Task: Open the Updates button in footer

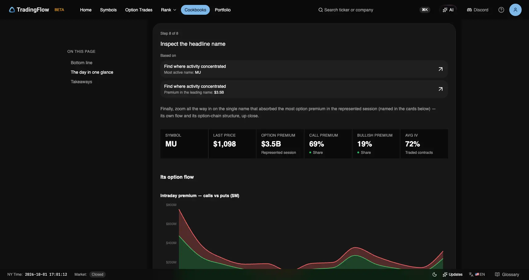Action: [x=453, y=274]
